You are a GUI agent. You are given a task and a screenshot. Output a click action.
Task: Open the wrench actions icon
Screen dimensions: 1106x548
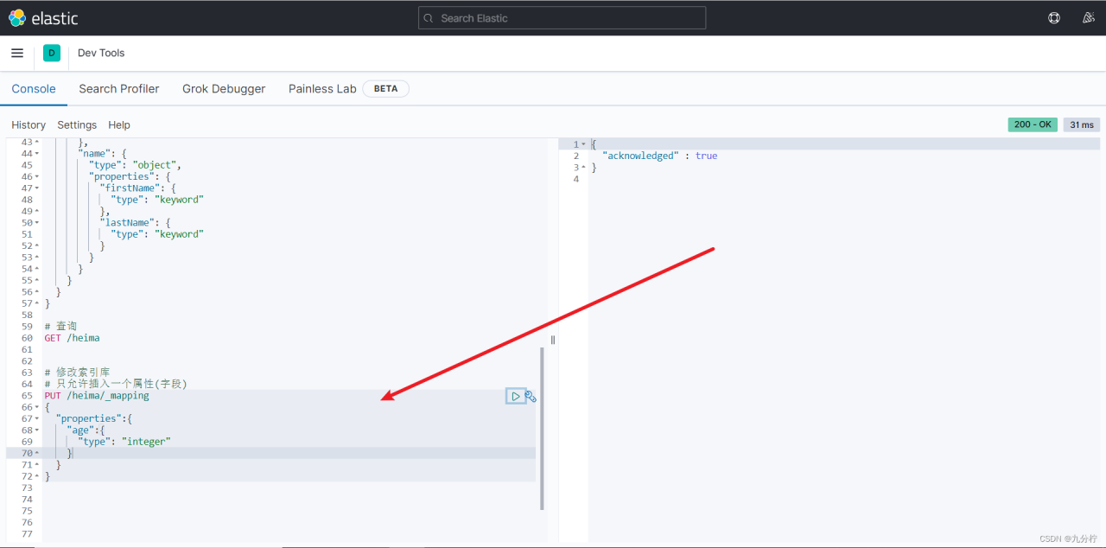[531, 396]
